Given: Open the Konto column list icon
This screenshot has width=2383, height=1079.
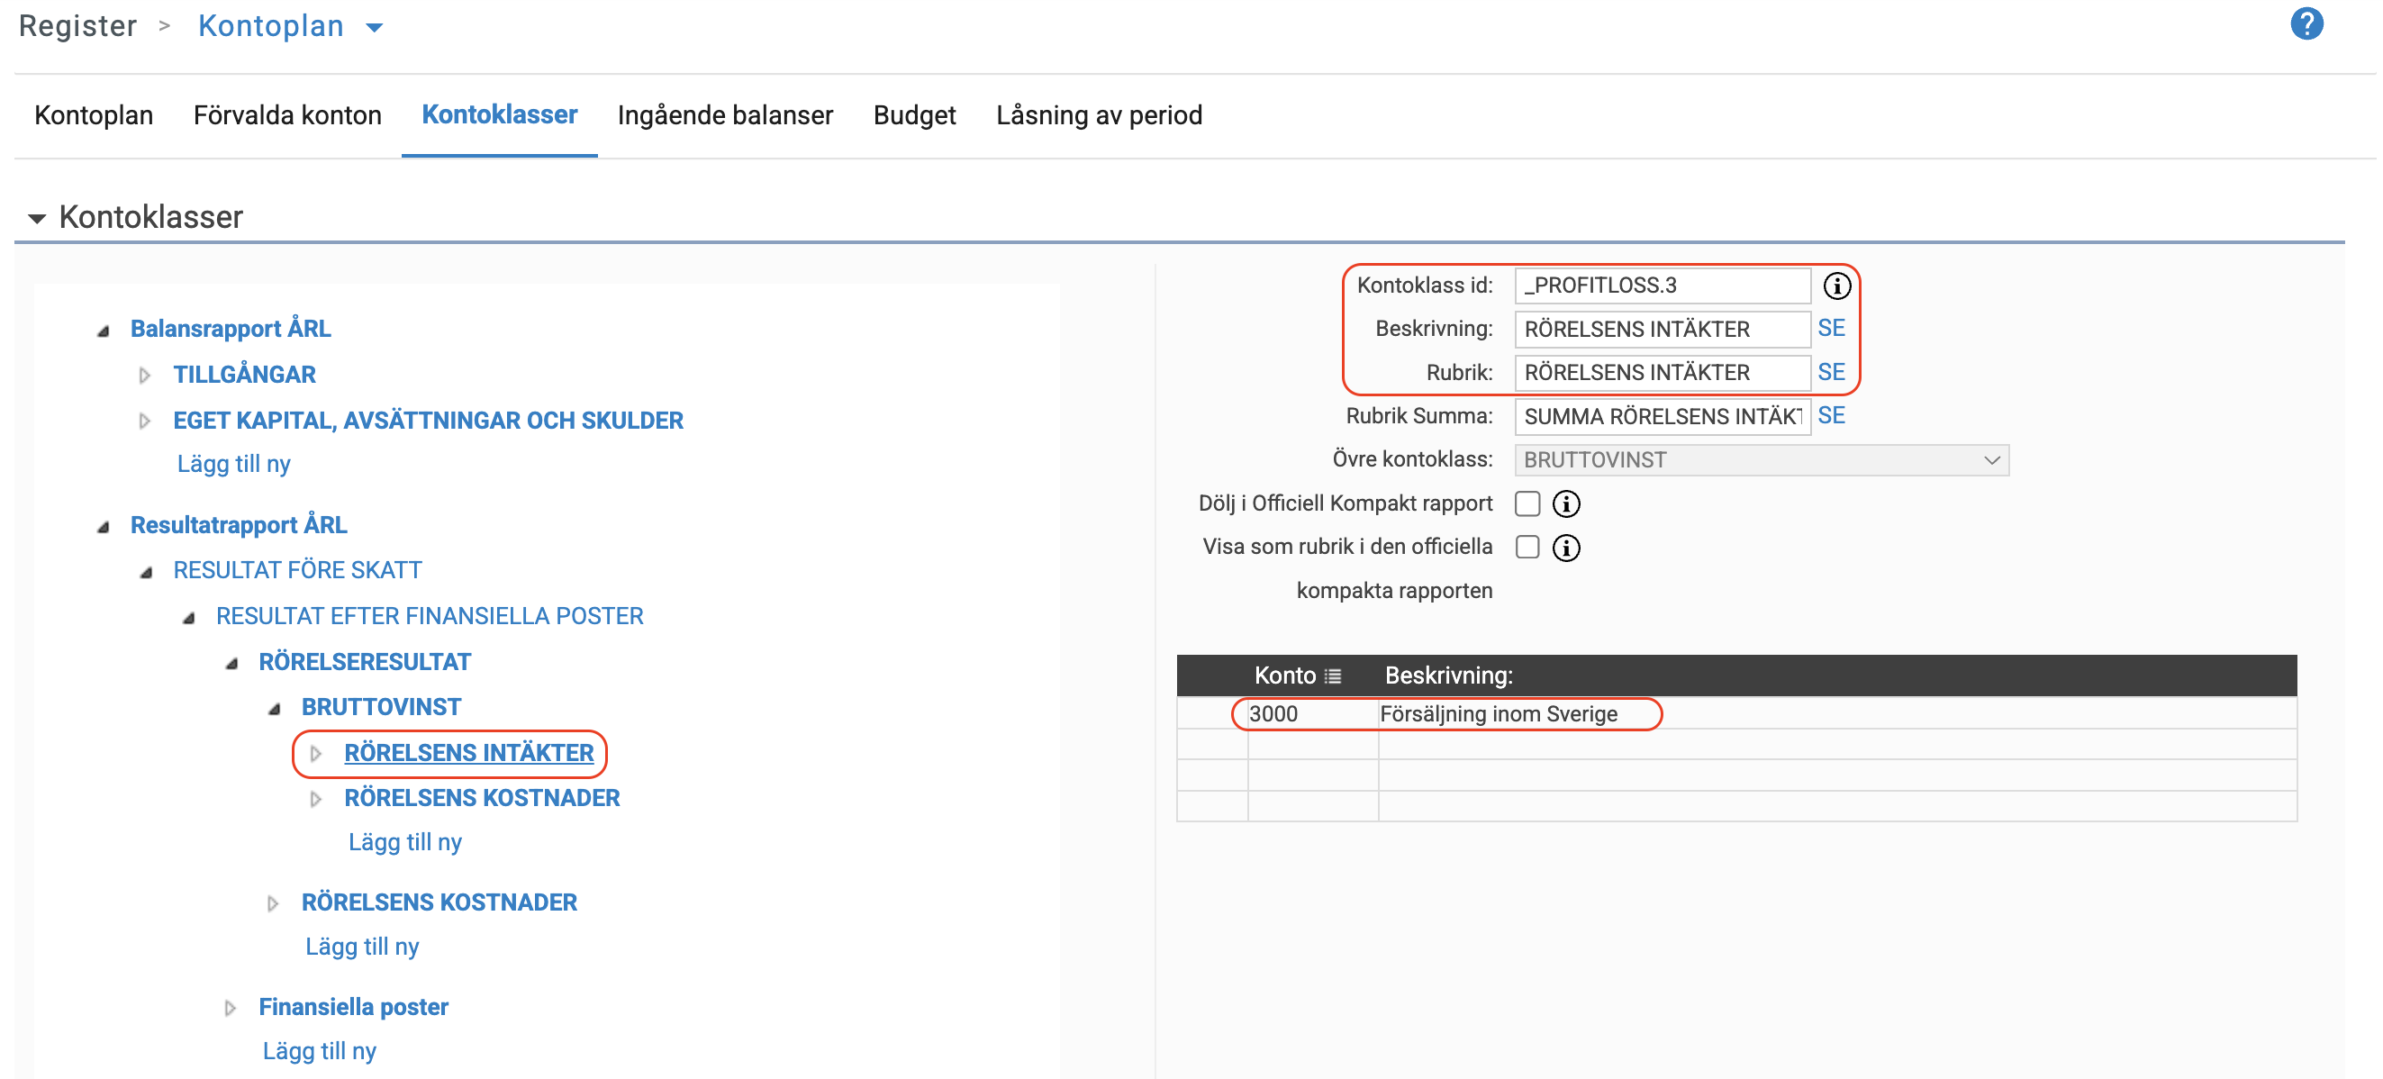Looking at the screenshot, I should [1333, 676].
